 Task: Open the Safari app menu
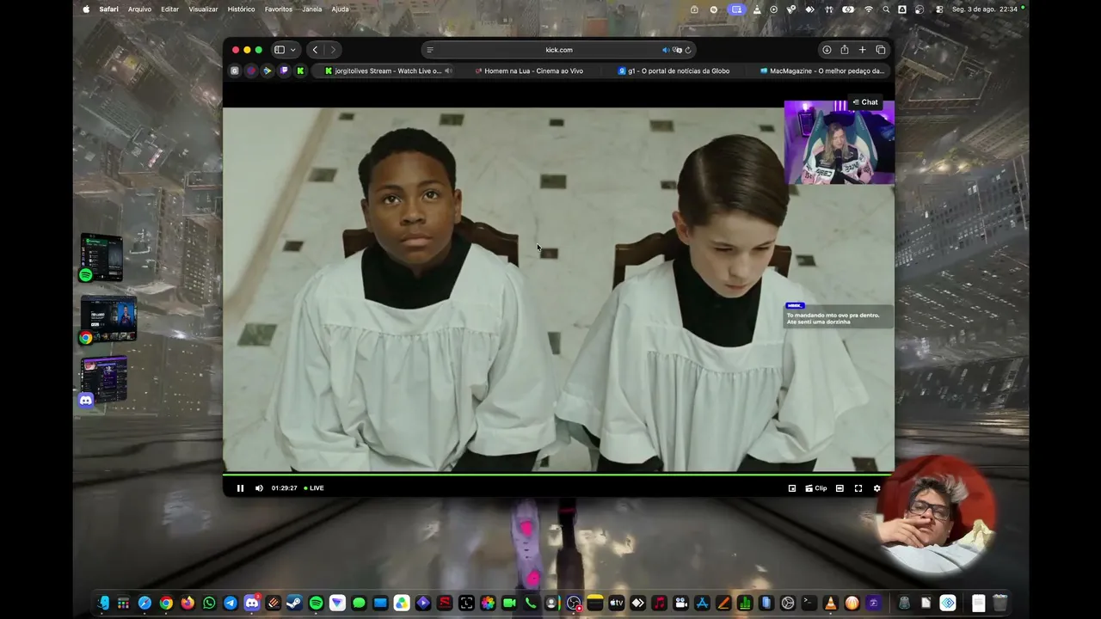[x=108, y=9]
